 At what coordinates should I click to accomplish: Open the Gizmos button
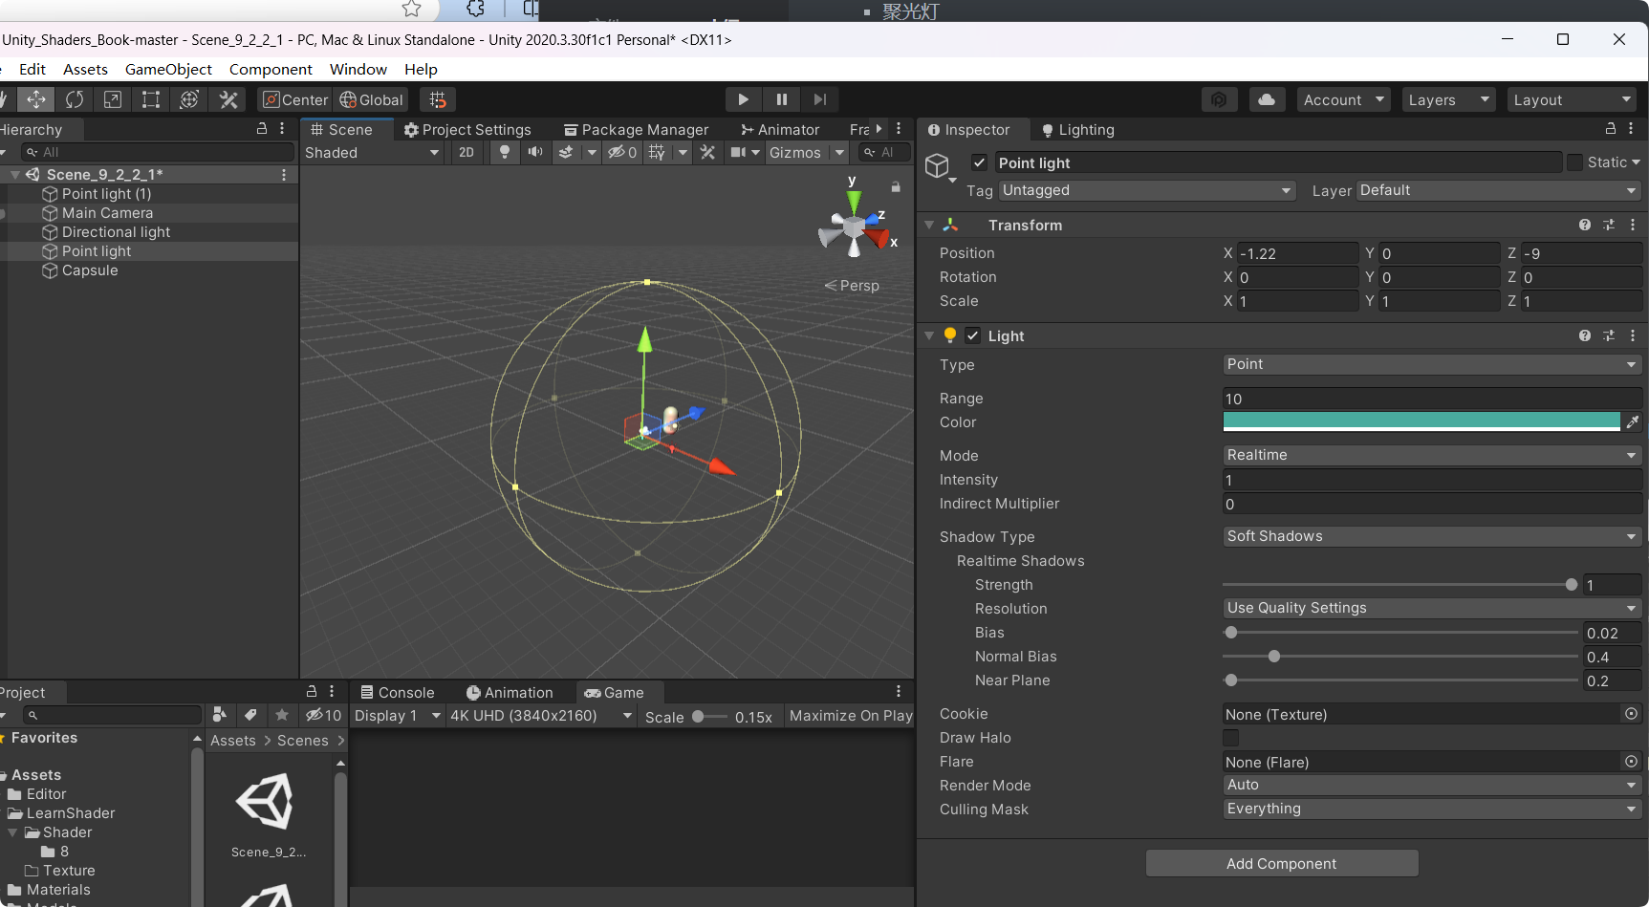(x=795, y=152)
